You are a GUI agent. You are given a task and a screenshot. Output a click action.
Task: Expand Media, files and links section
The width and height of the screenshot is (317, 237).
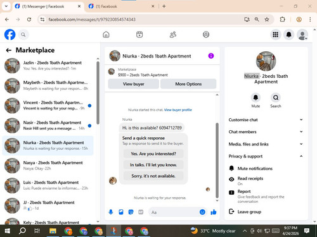(266, 144)
